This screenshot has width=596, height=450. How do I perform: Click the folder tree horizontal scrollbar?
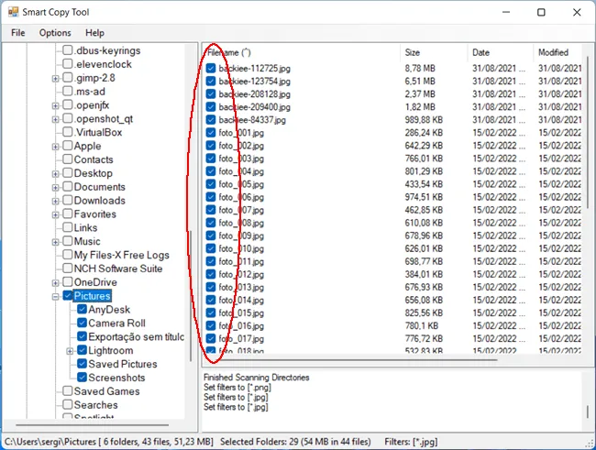pyautogui.click(x=93, y=425)
